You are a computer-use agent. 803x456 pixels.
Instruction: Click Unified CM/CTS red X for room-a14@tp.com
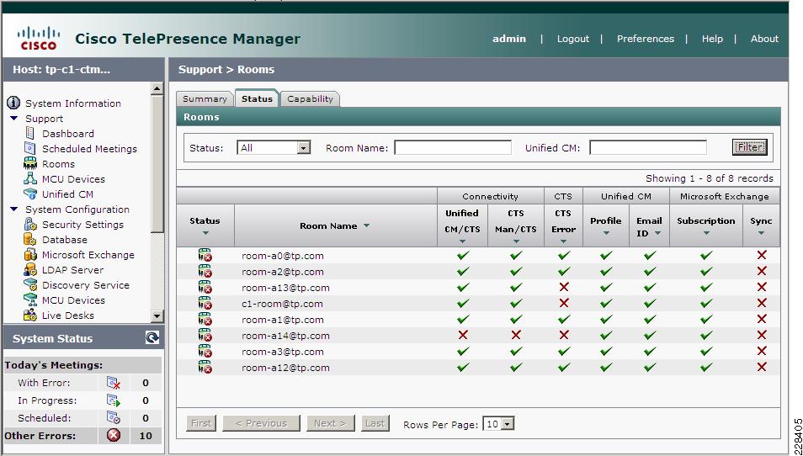click(463, 335)
